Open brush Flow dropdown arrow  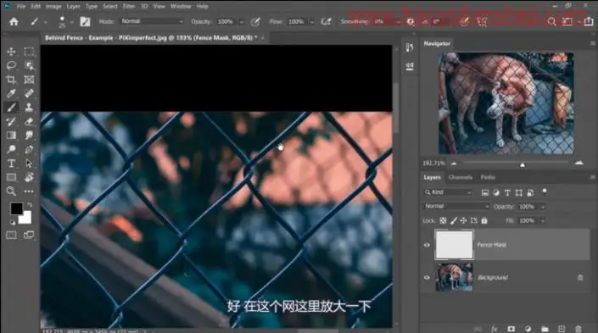tap(312, 22)
